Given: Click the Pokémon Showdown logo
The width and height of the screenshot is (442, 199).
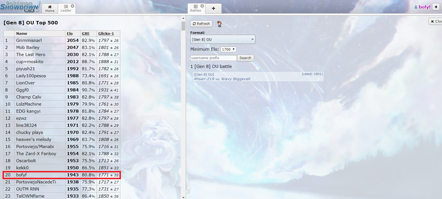Looking at the screenshot, I should point(20,6).
